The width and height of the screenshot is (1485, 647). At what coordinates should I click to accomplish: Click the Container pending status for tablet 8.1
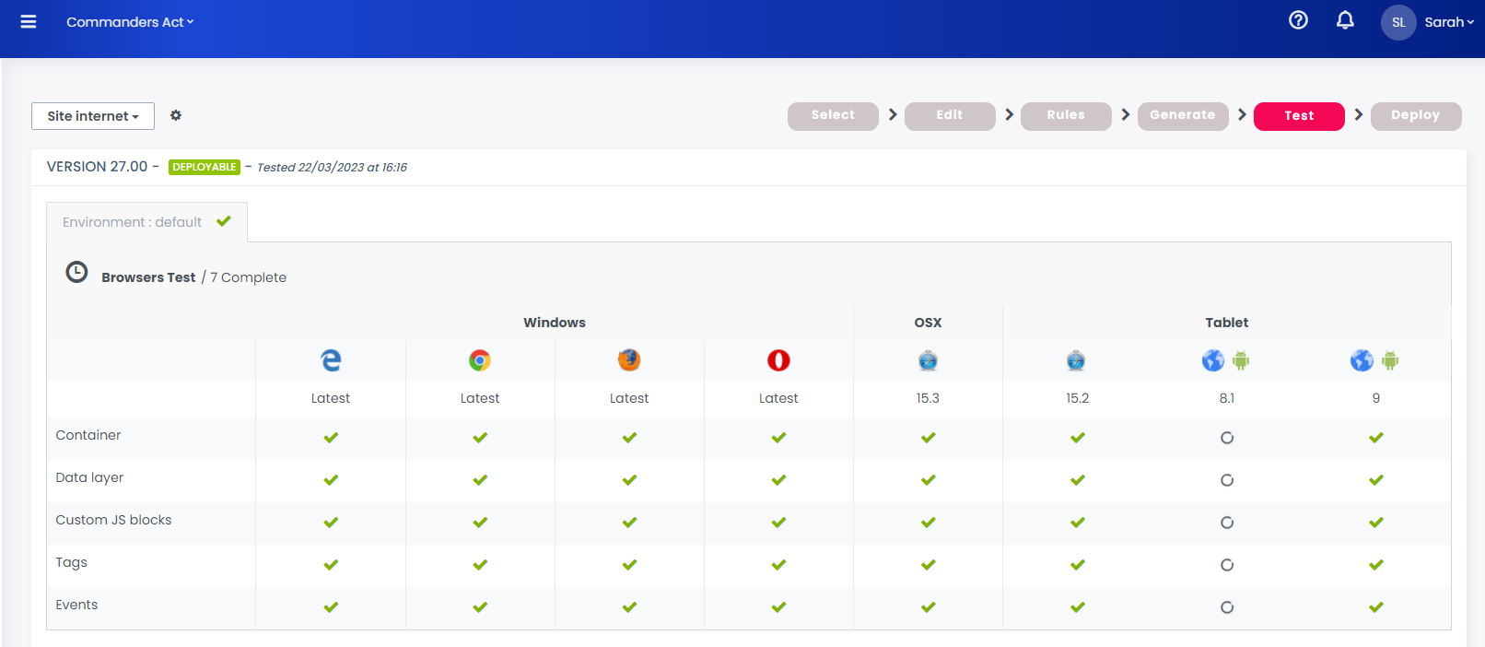pyautogui.click(x=1227, y=438)
